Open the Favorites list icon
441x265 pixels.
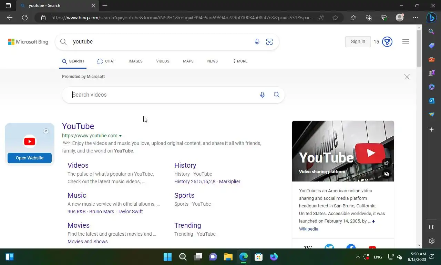pyautogui.click(x=353, y=18)
